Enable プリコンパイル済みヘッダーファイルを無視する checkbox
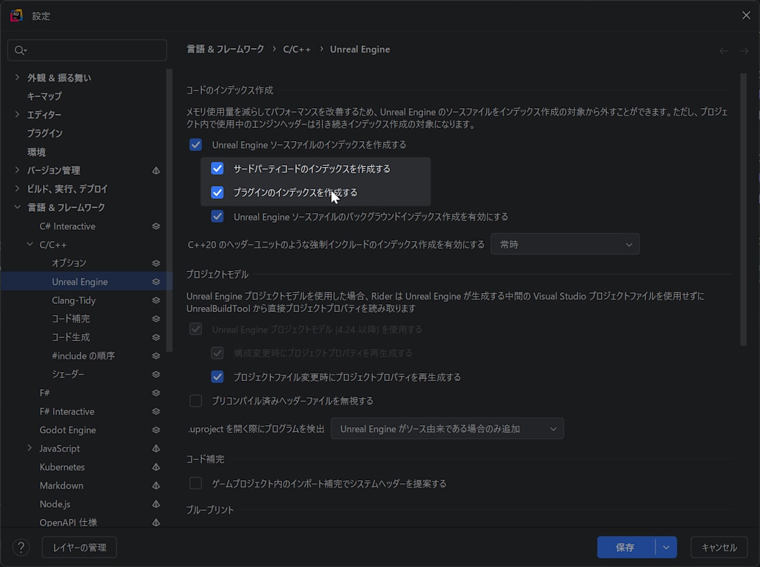 196,401
